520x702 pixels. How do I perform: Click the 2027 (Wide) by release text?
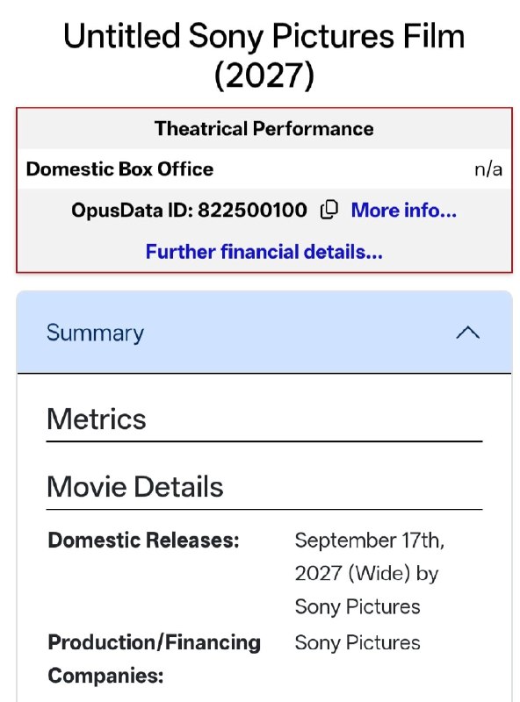click(366, 574)
